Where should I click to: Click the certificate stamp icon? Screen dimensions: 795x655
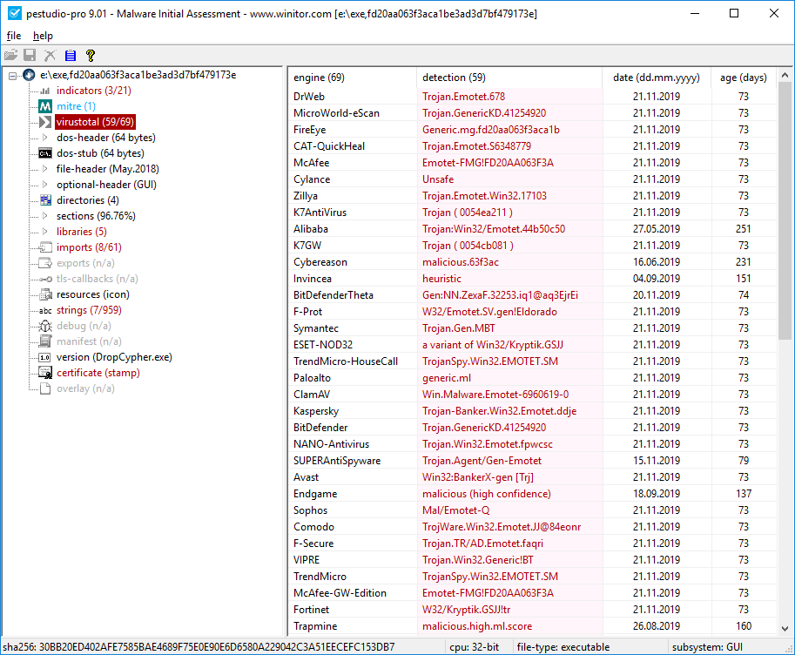(45, 373)
